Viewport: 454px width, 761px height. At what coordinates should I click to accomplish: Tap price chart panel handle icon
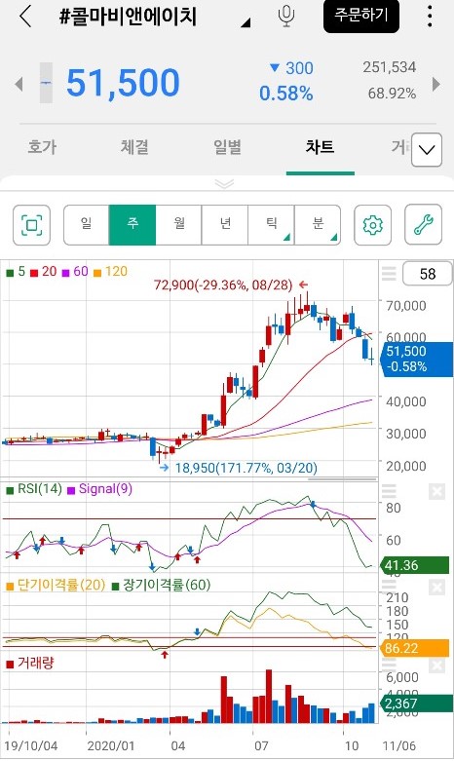[x=389, y=274]
